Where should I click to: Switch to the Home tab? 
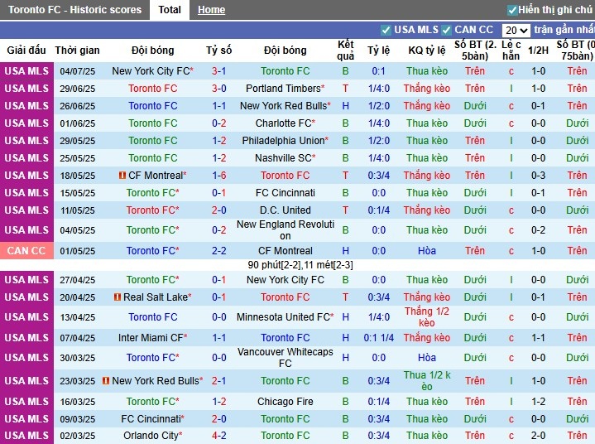(x=212, y=10)
